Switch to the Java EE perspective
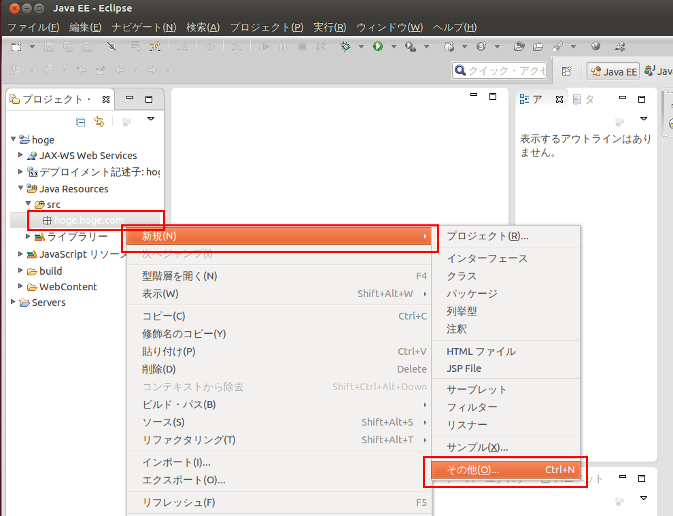Image resolution: width=673 pixels, height=516 pixels. pos(614,71)
